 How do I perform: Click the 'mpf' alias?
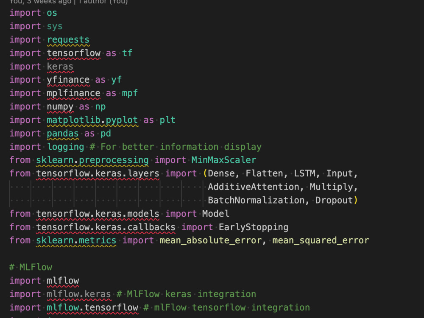[130, 93]
